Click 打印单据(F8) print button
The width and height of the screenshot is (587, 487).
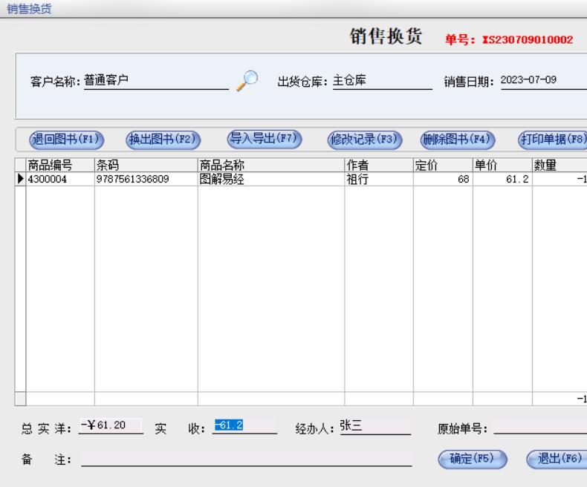(x=553, y=140)
